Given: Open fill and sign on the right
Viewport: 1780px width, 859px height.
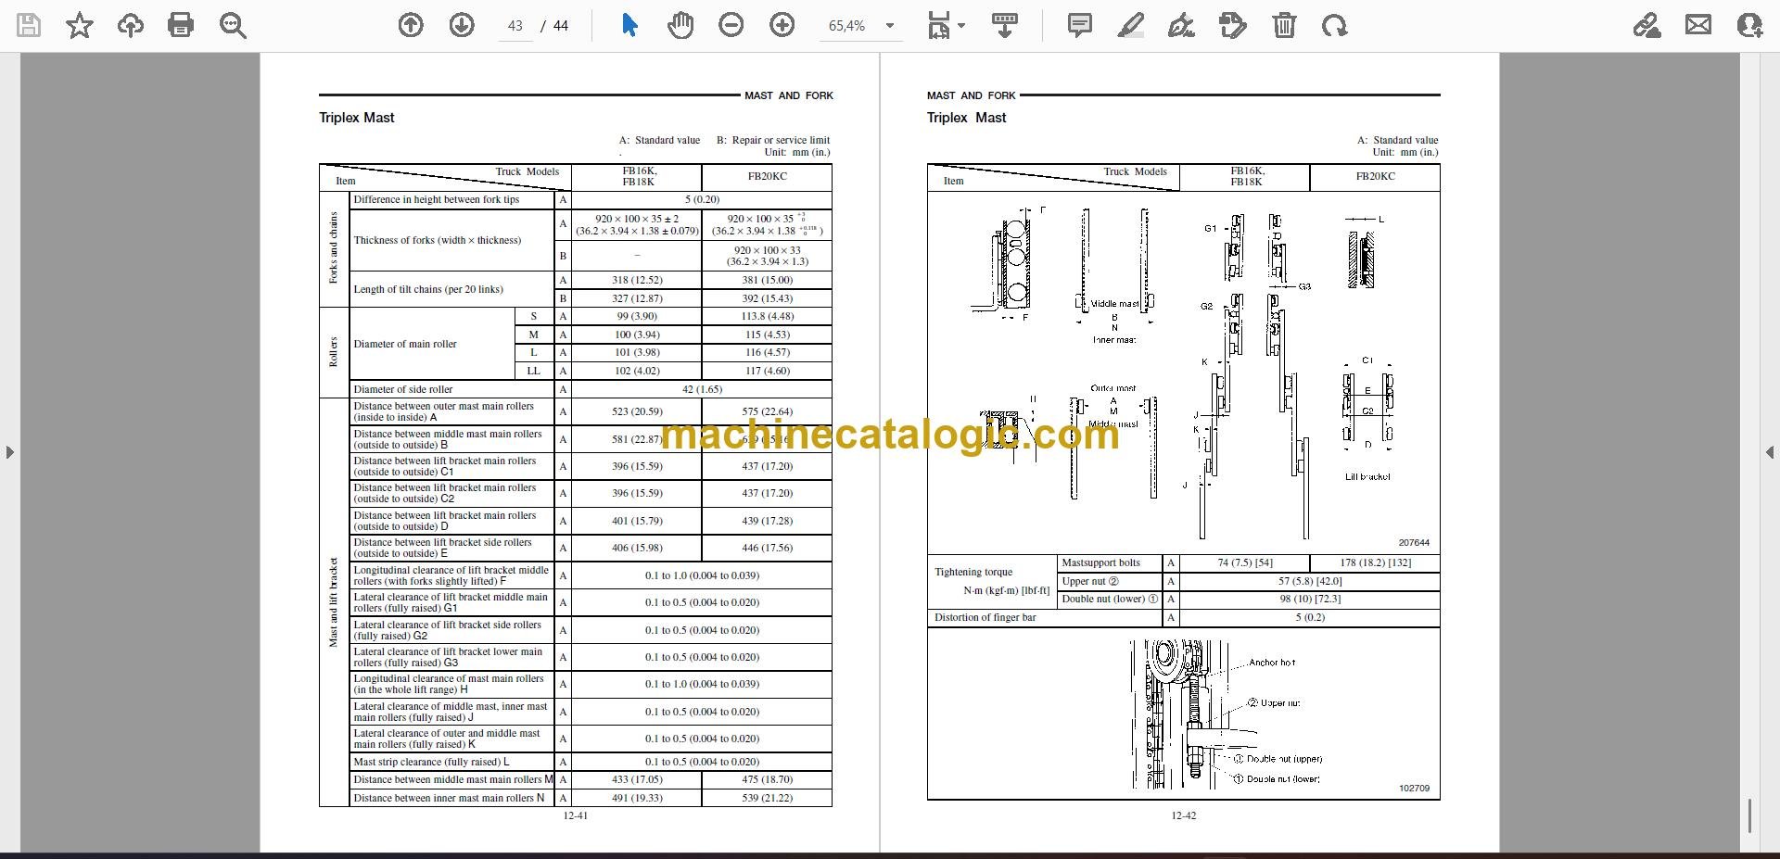Looking at the screenshot, I should 1647,26.
